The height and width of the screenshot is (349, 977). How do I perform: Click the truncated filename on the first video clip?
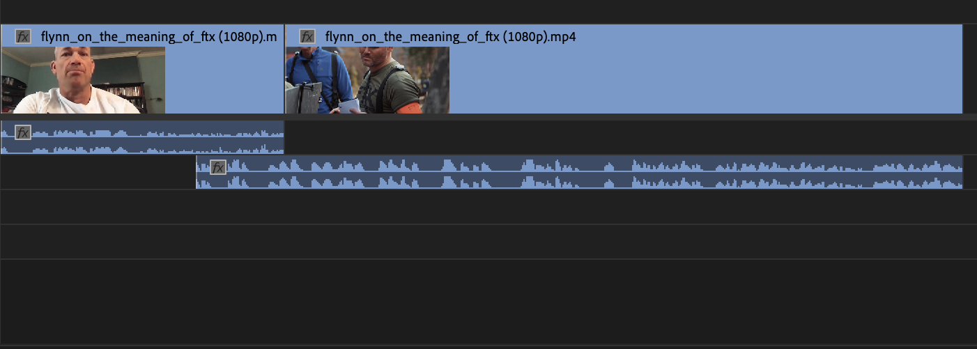click(159, 36)
